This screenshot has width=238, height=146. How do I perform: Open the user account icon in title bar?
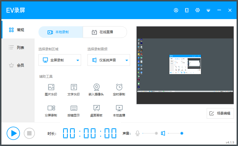click(x=176, y=10)
